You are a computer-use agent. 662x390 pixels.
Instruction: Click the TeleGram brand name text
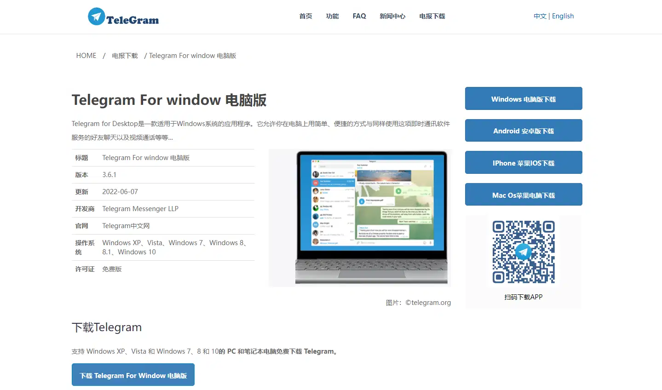[132, 20]
